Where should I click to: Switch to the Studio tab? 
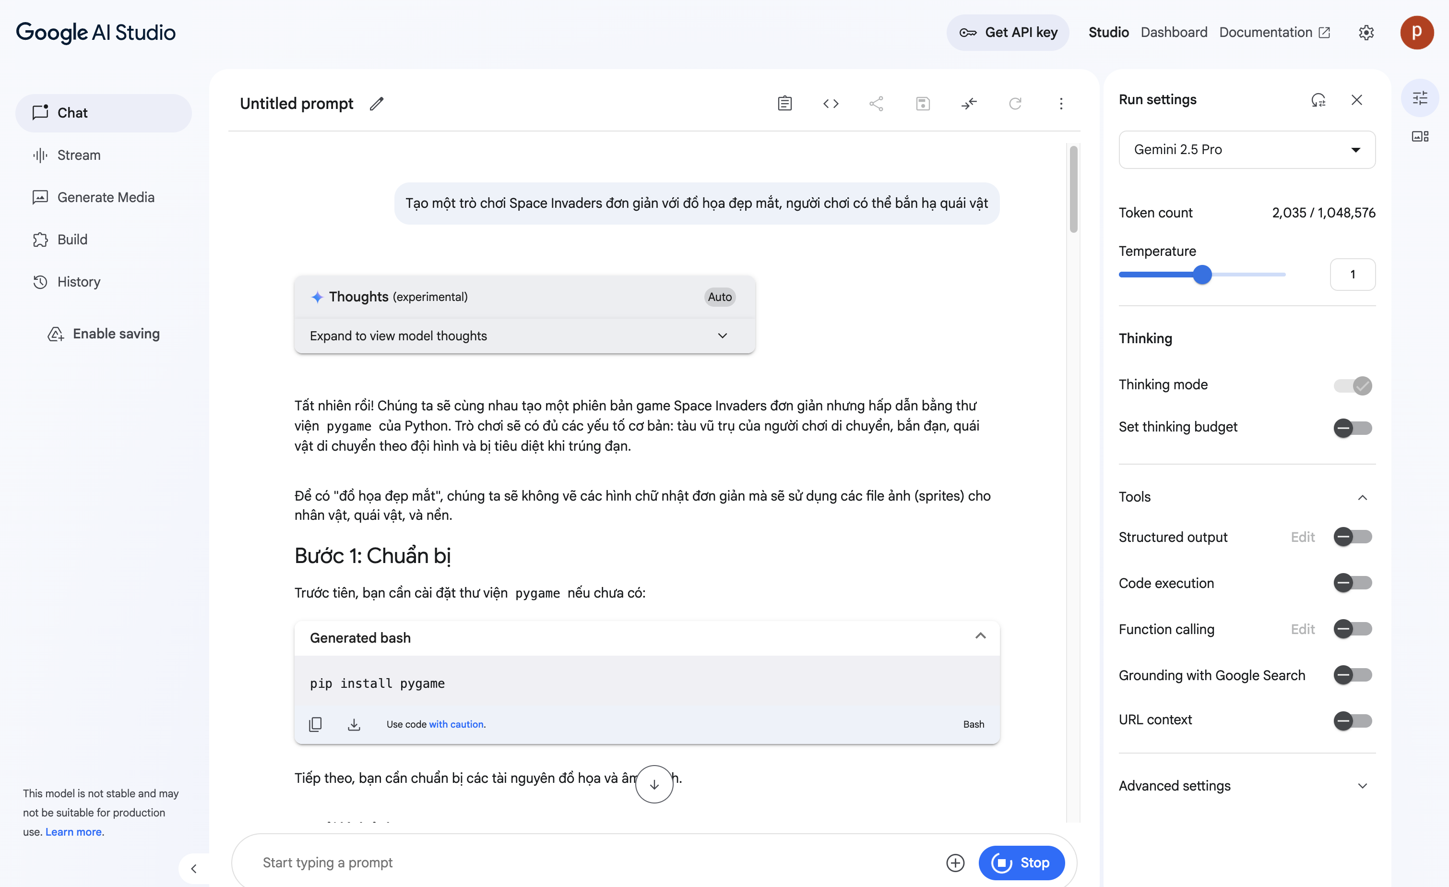coord(1108,32)
